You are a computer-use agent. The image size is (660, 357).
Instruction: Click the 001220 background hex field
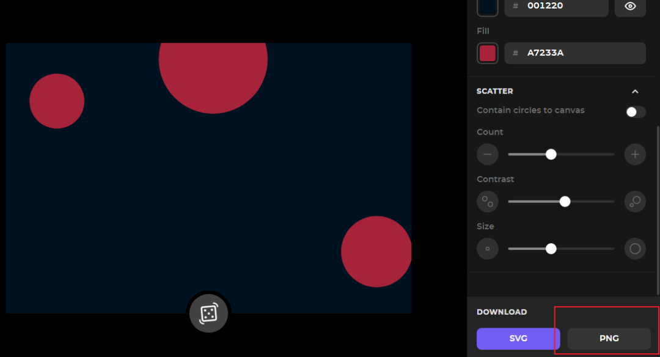point(556,6)
